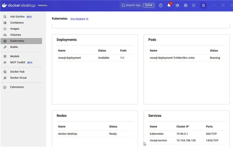Click the Available status of mssql-deployment
The height and width of the screenshot is (147, 233).
104,58
